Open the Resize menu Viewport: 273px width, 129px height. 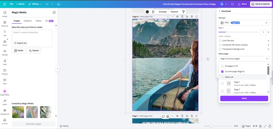20,4
